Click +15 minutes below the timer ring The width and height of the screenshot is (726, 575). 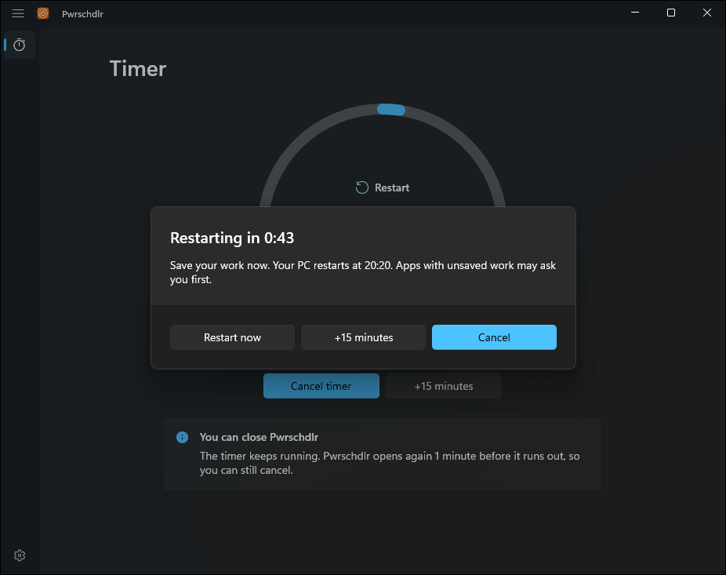(x=444, y=386)
